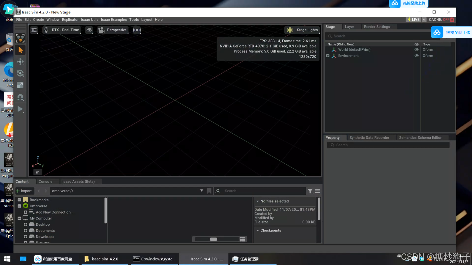Image resolution: width=472 pixels, height=265 pixels.
Task: Select the Downloads folder
Action: click(x=45, y=237)
